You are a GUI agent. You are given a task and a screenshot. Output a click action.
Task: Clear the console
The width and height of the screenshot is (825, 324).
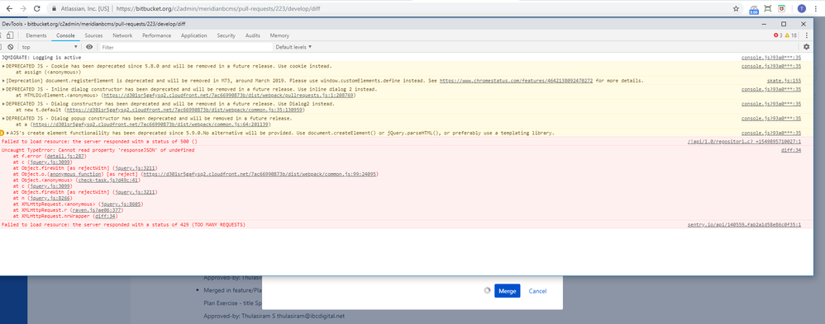pyautogui.click(x=11, y=47)
